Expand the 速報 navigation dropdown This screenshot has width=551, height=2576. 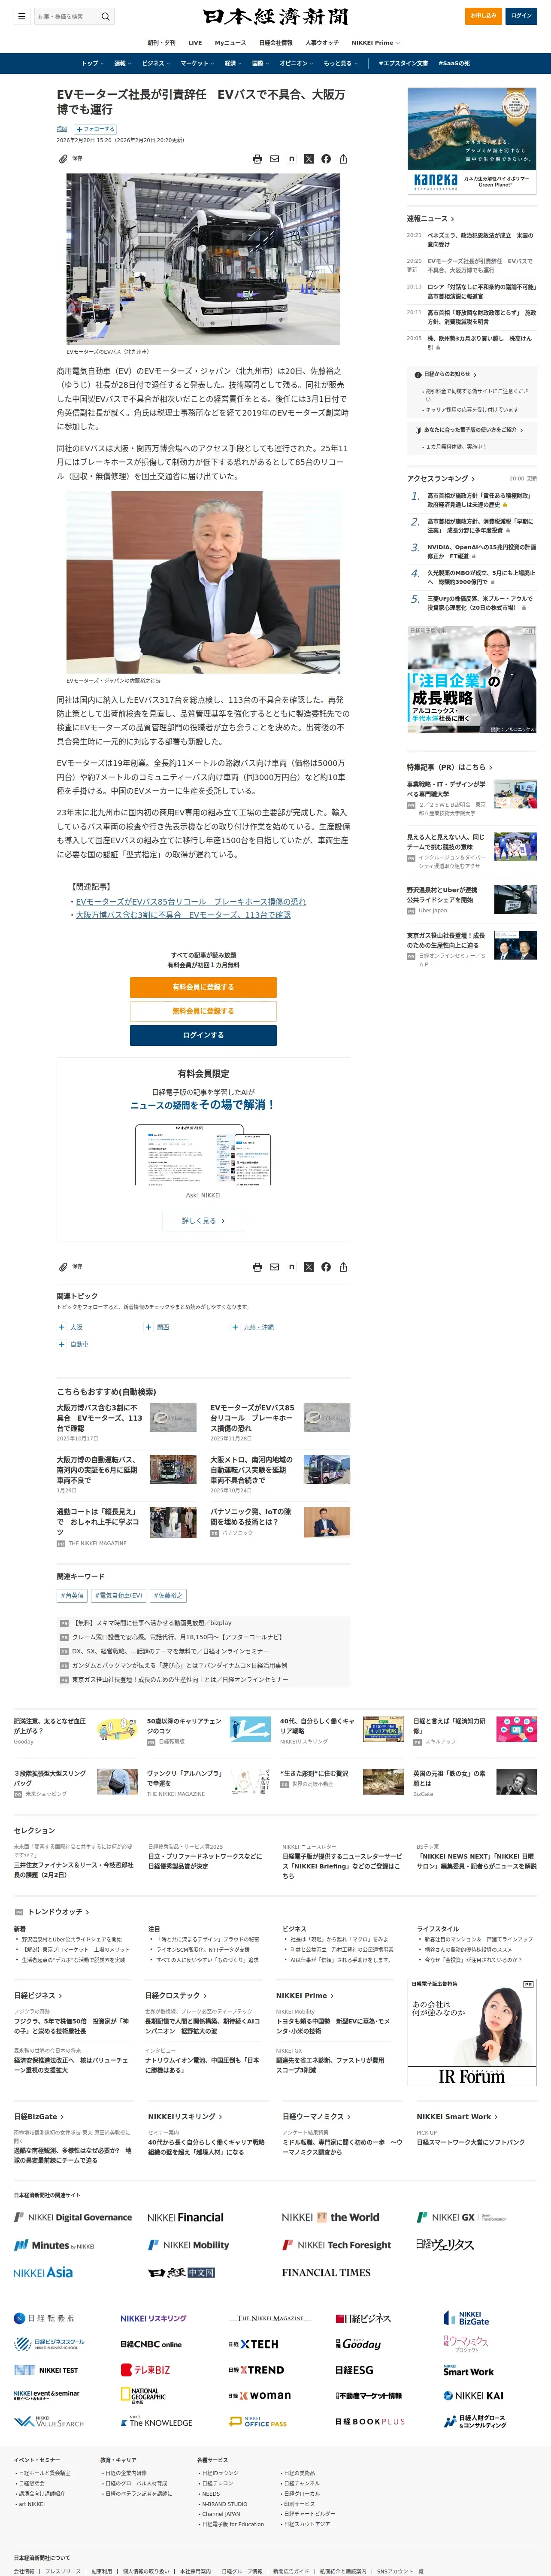coord(121,63)
